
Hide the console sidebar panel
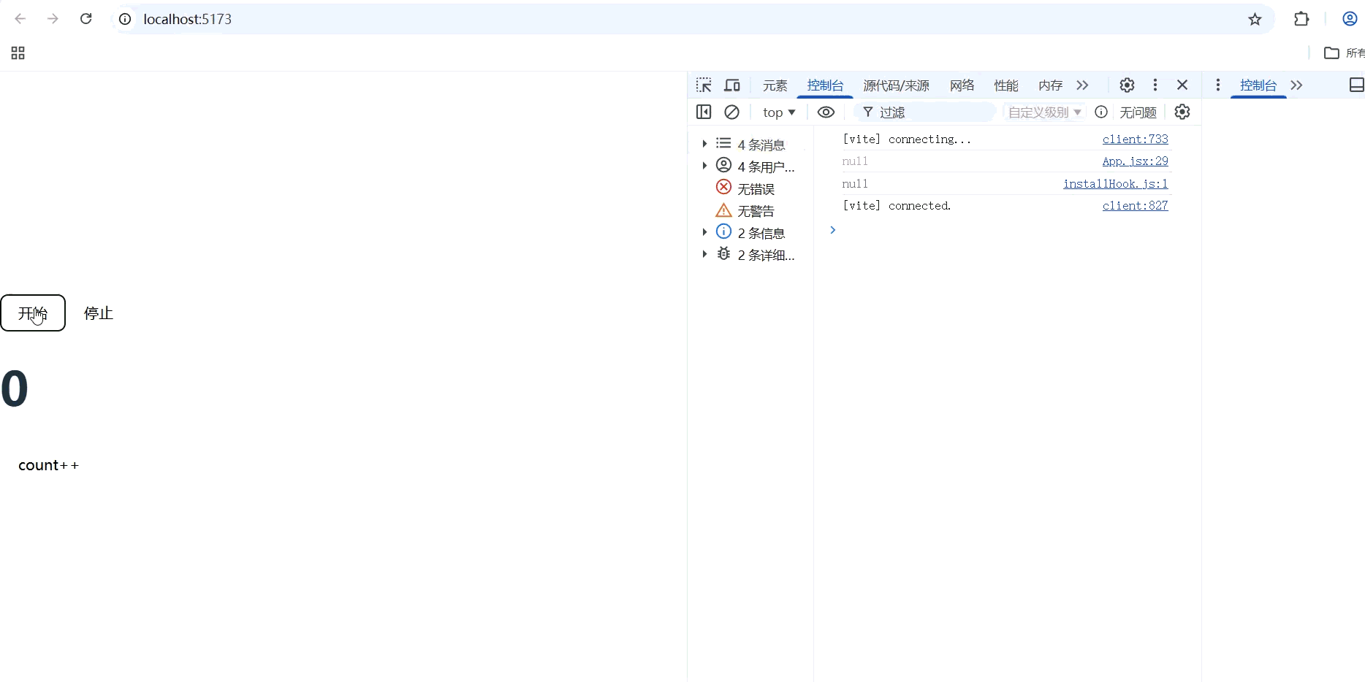[704, 112]
